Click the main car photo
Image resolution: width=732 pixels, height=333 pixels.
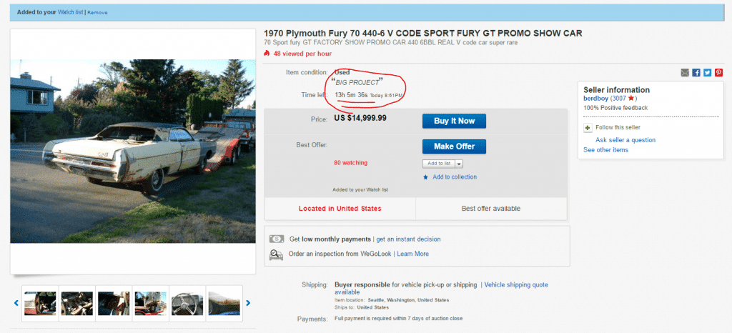(x=133, y=150)
